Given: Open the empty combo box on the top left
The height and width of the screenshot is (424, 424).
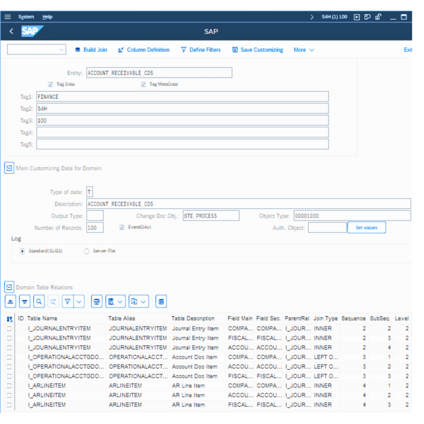Looking at the screenshot, I should [36, 49].
